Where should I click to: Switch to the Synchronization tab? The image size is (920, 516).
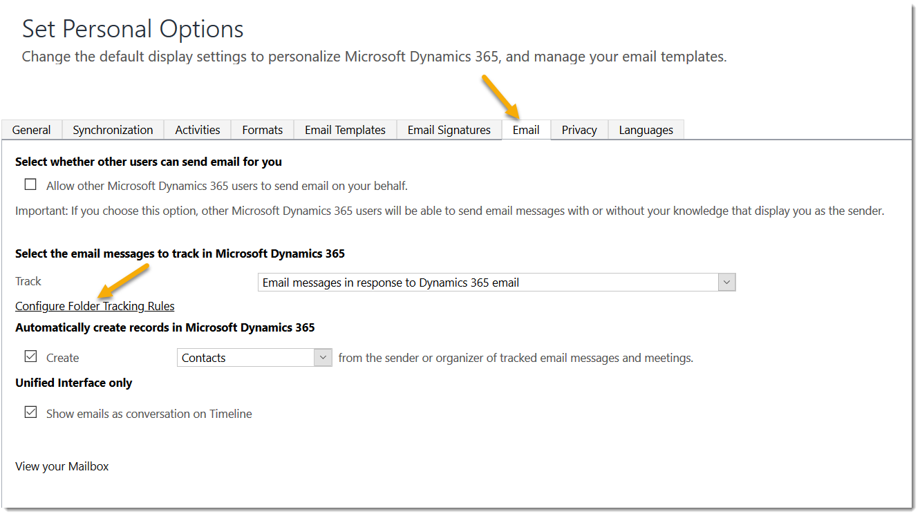[x=113, y=130]
